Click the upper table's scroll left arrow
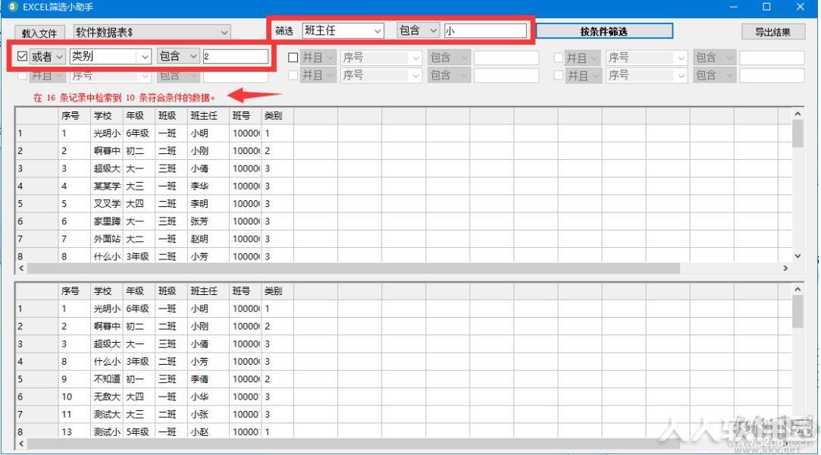 tap(21, 268)
